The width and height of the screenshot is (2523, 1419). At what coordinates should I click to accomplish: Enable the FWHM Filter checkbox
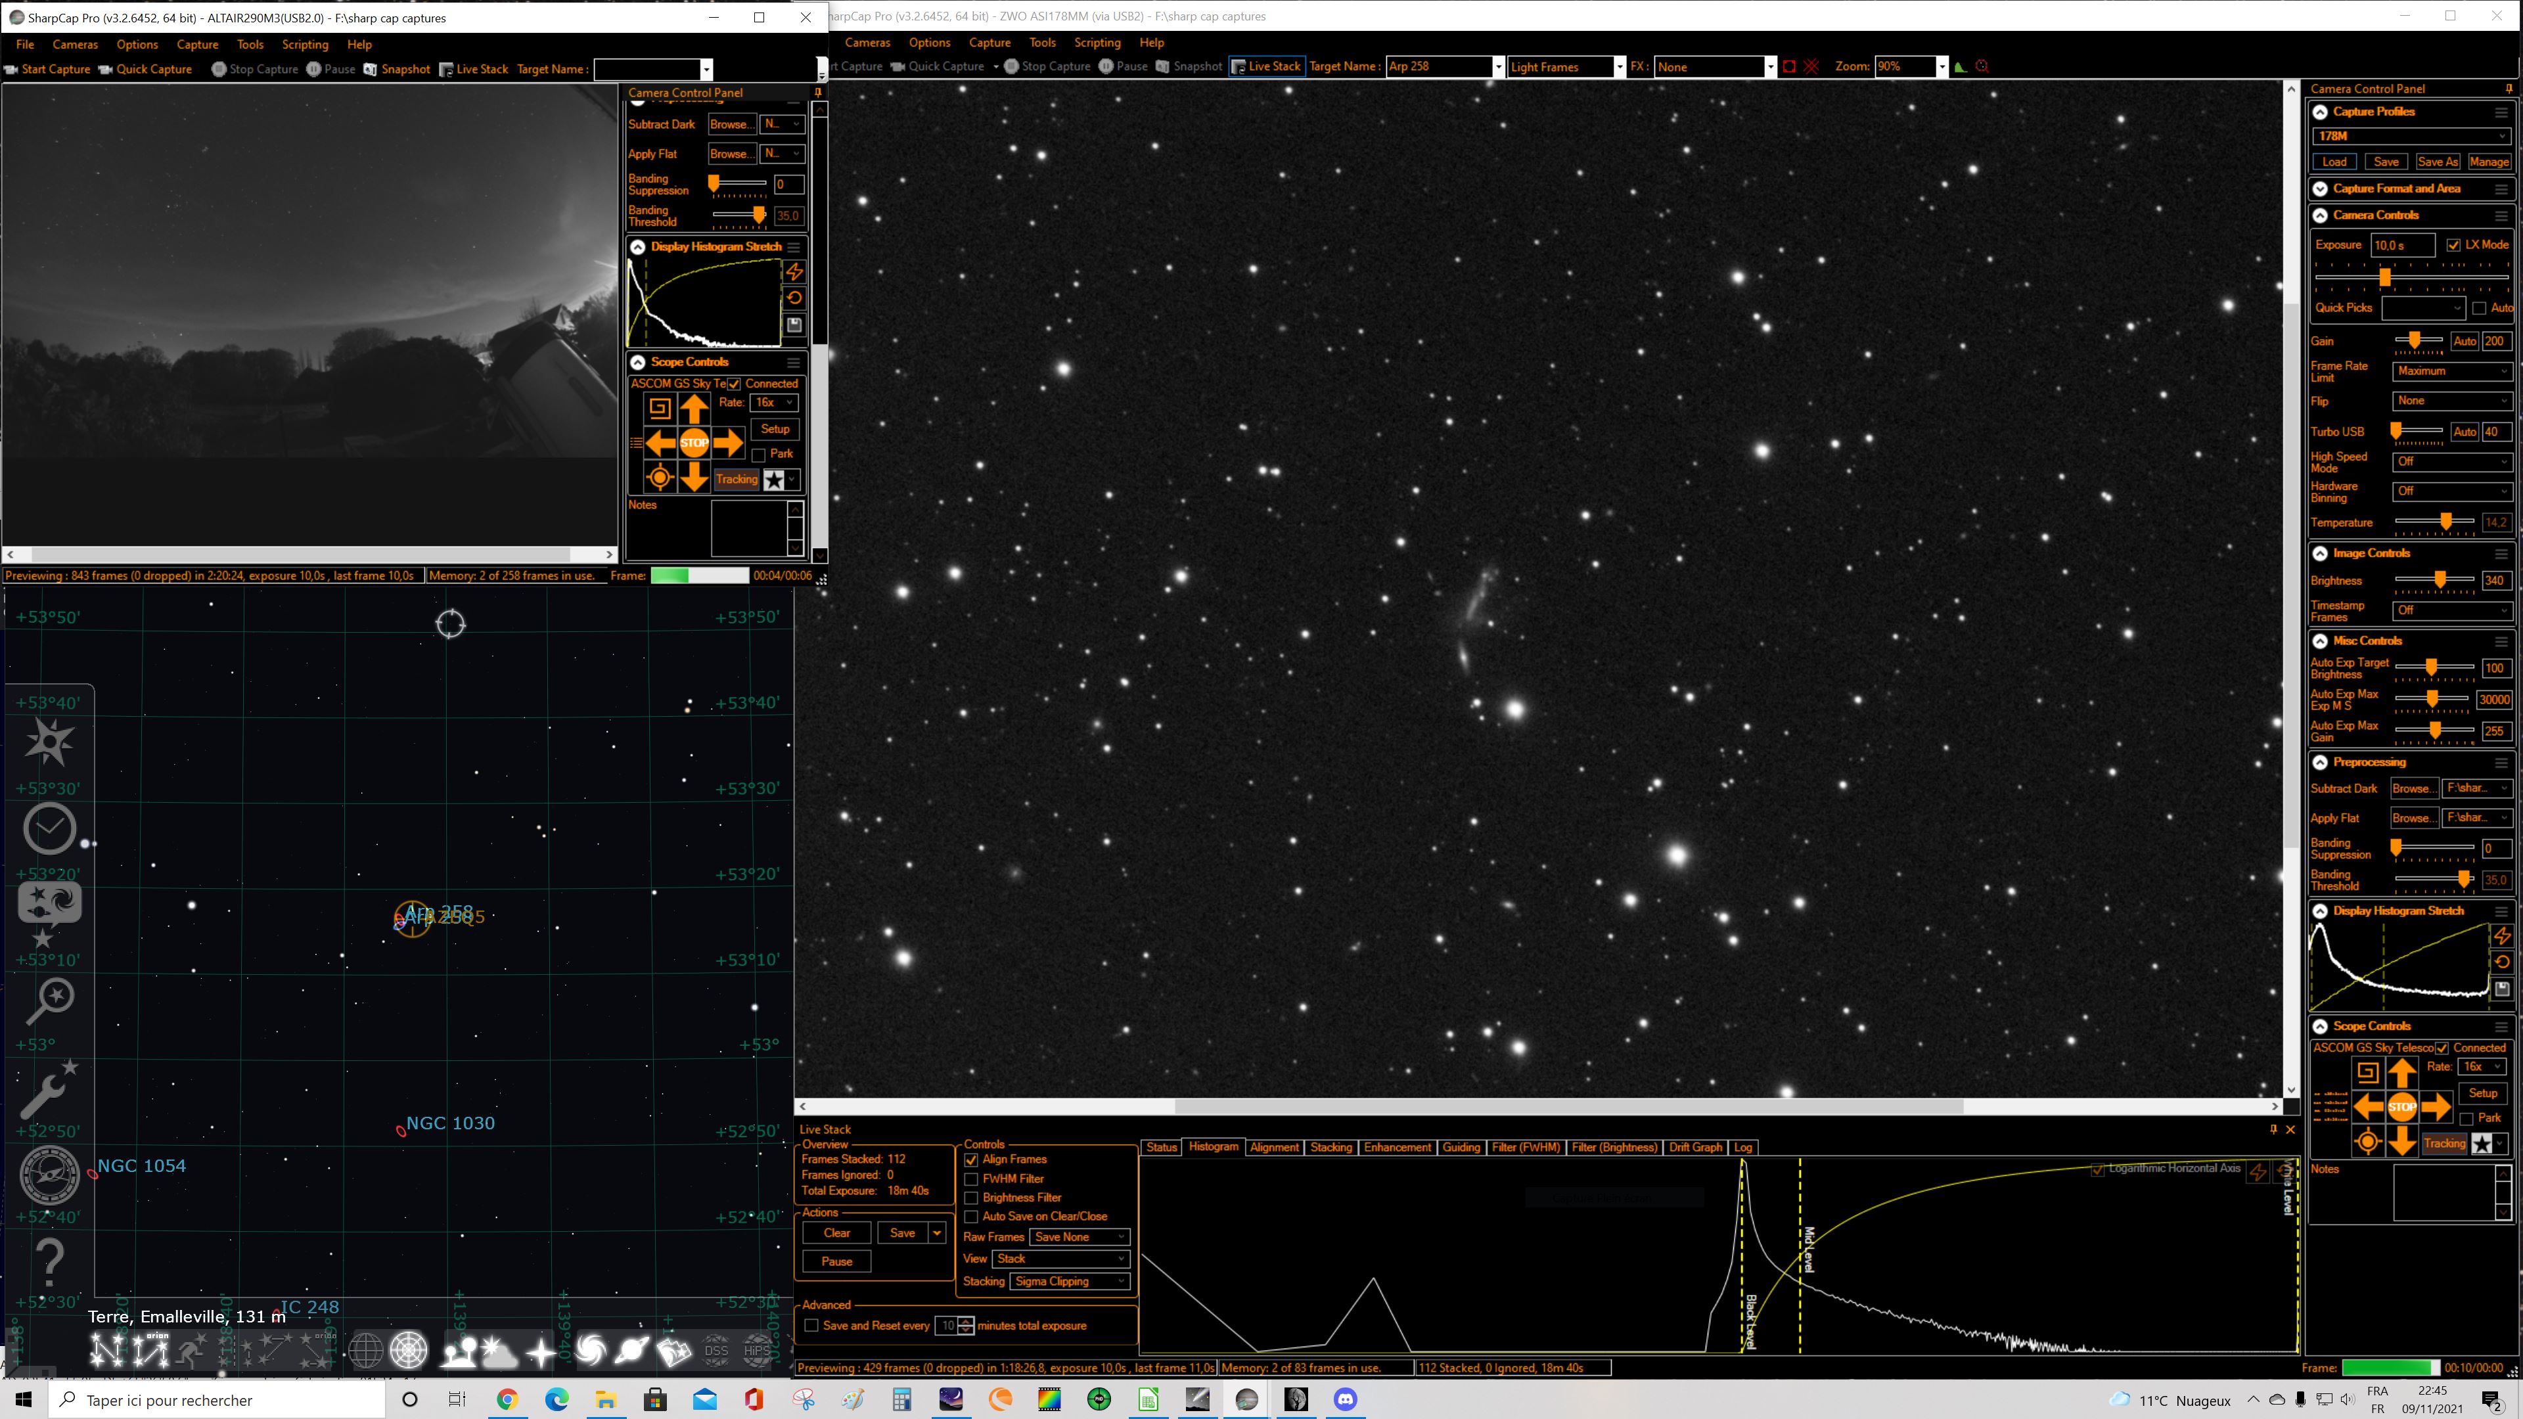click(x=972, y=1179)
